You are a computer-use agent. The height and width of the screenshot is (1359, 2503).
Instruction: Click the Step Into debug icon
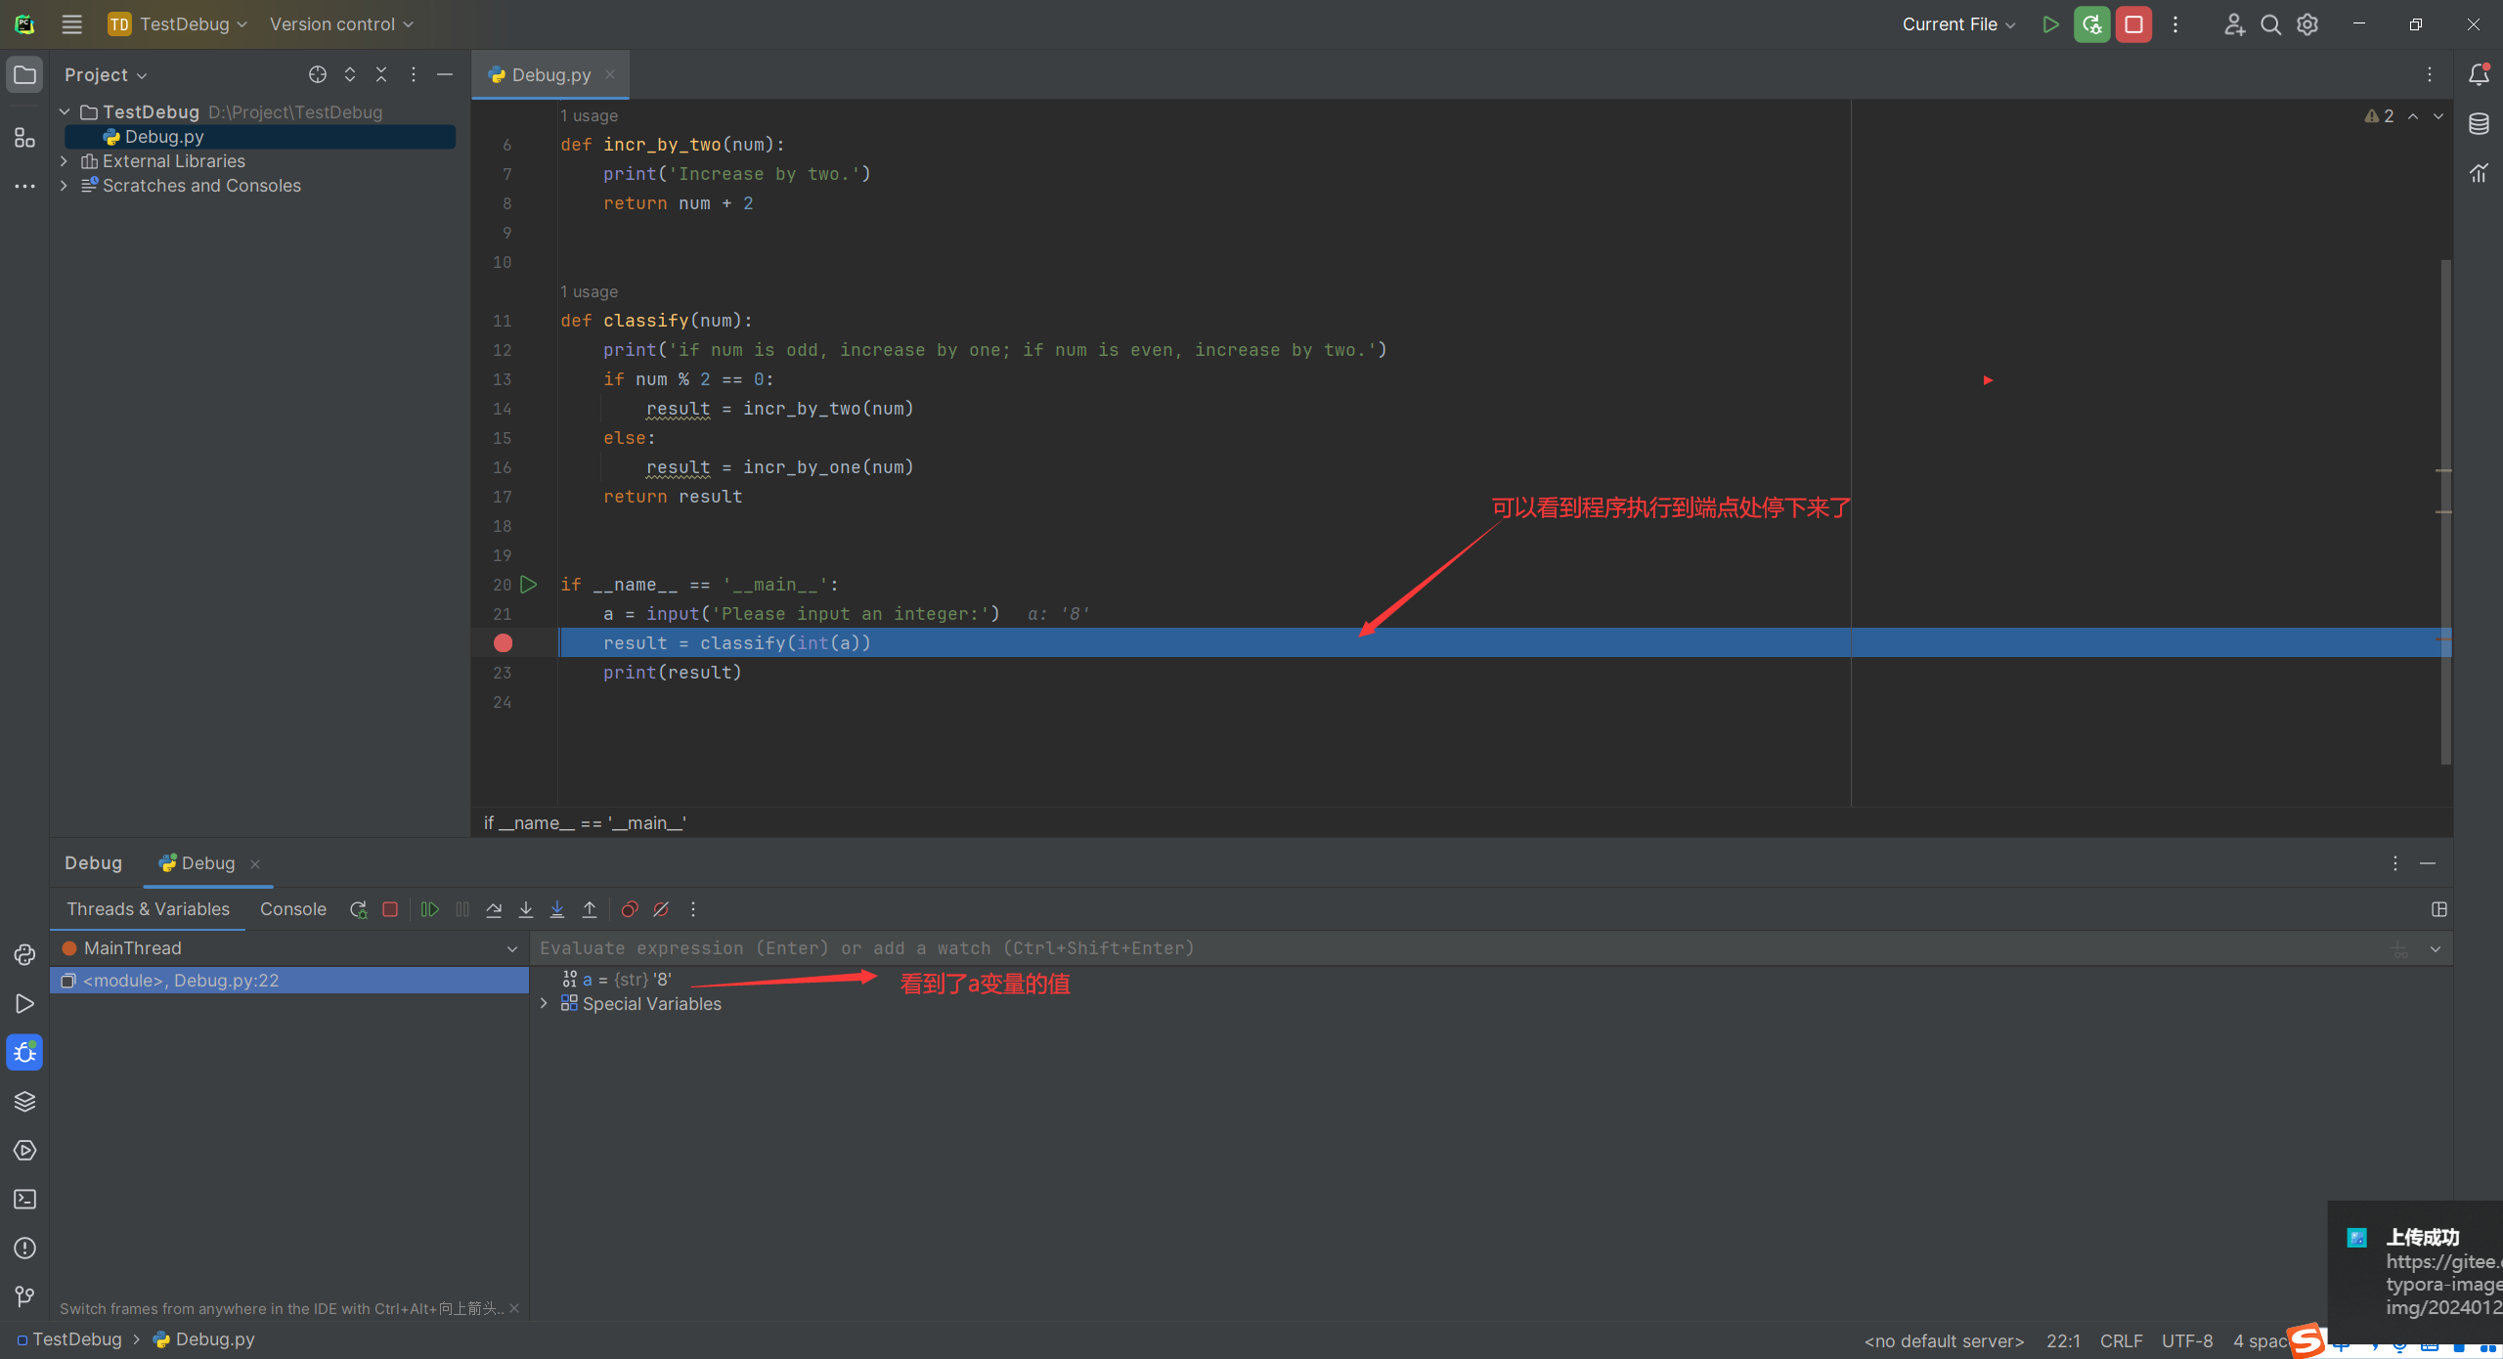(x=525, y=909)
